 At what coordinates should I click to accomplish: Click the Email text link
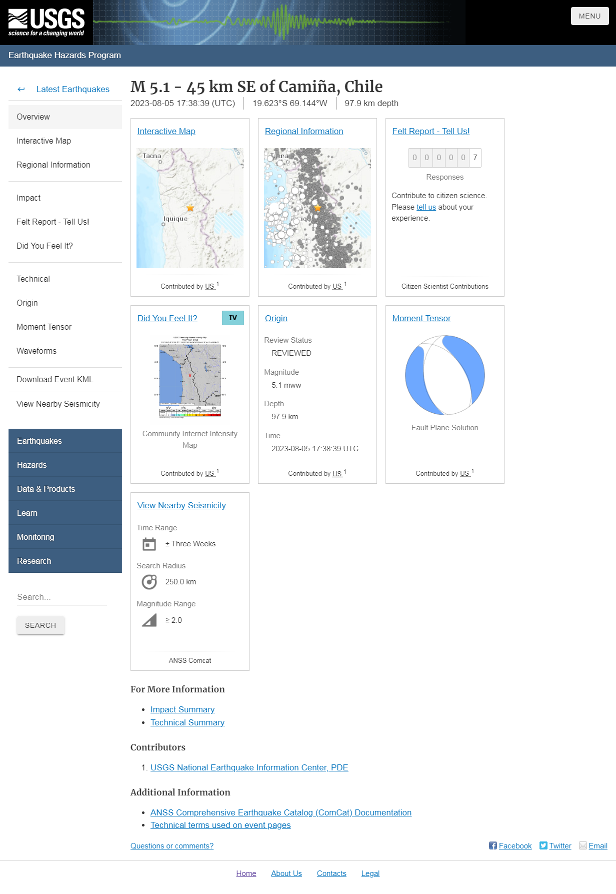598,845
